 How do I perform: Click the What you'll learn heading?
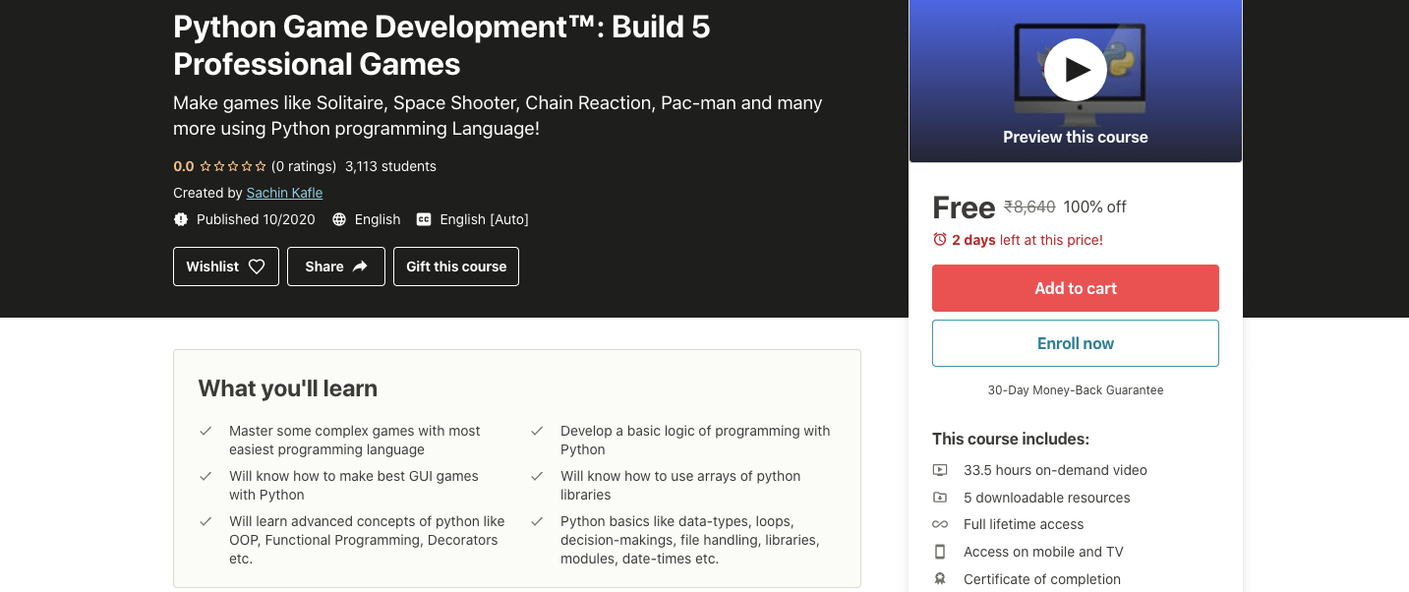[288, 388]
